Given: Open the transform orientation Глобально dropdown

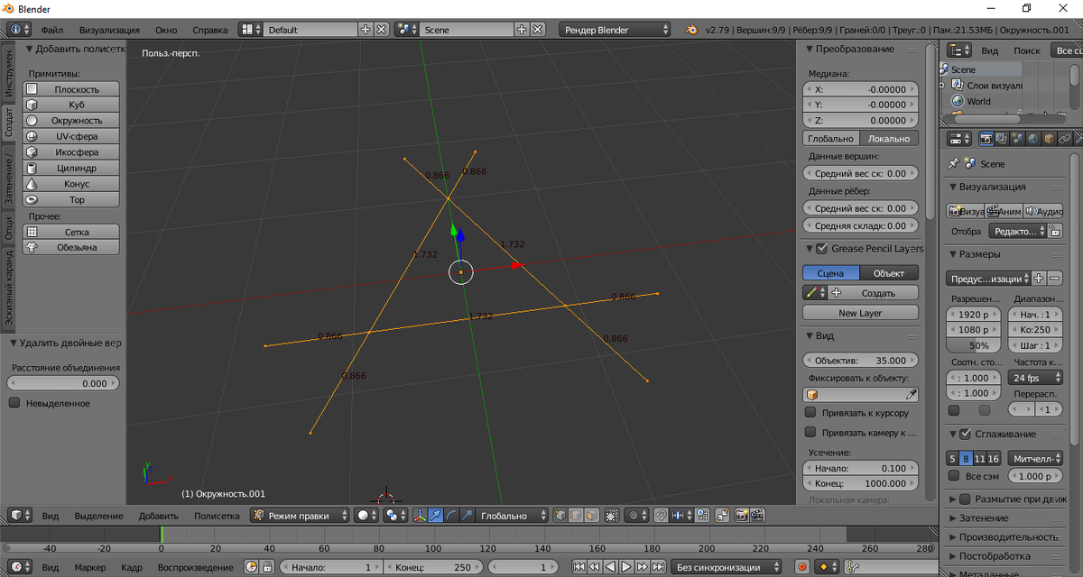Looking at the screenshot, I should point(513,516).
